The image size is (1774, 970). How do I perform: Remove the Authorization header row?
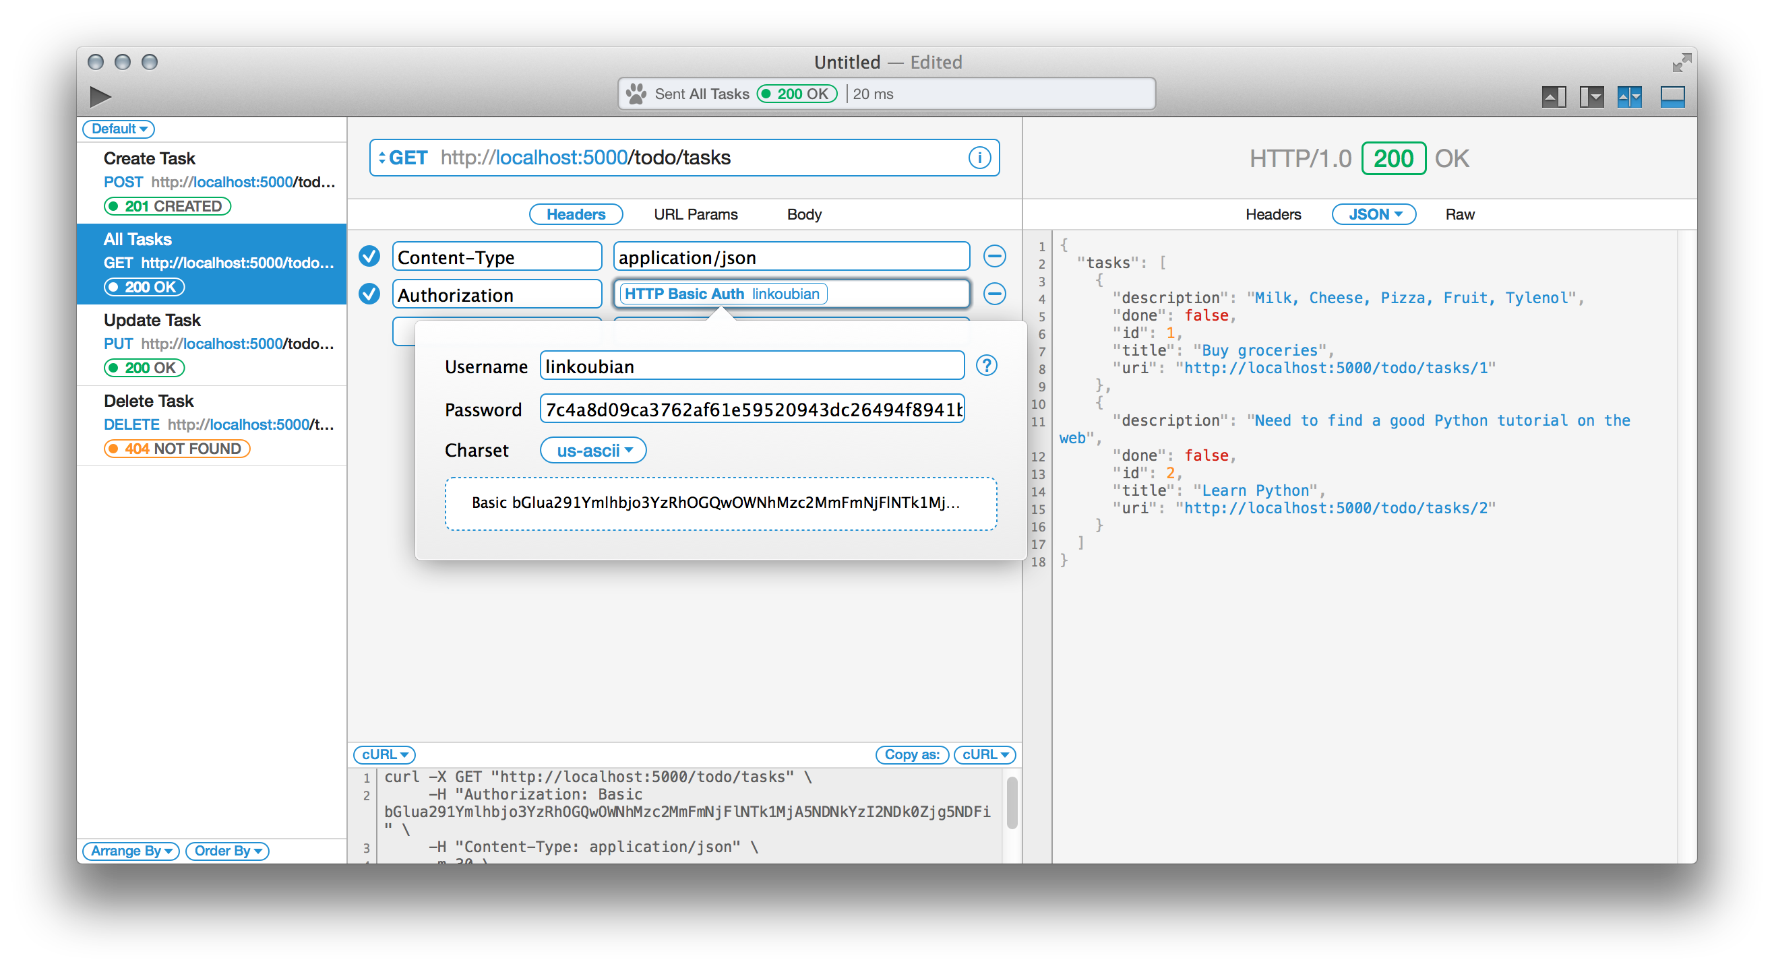click(x=993, y=294)
